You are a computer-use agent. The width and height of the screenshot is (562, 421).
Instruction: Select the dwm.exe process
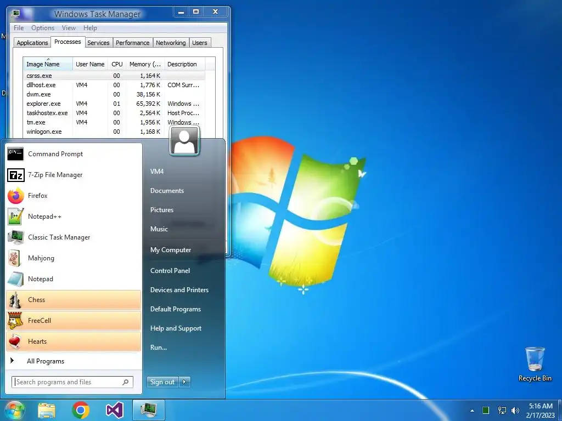[x=115, y=94]
